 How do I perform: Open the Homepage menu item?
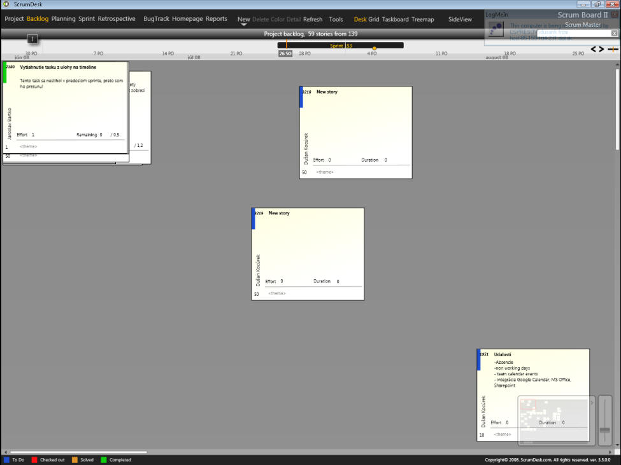coord(187,19)
